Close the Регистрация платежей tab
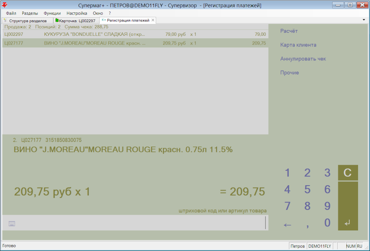Viewport: 370px width, 251px height. click(153, 20)
